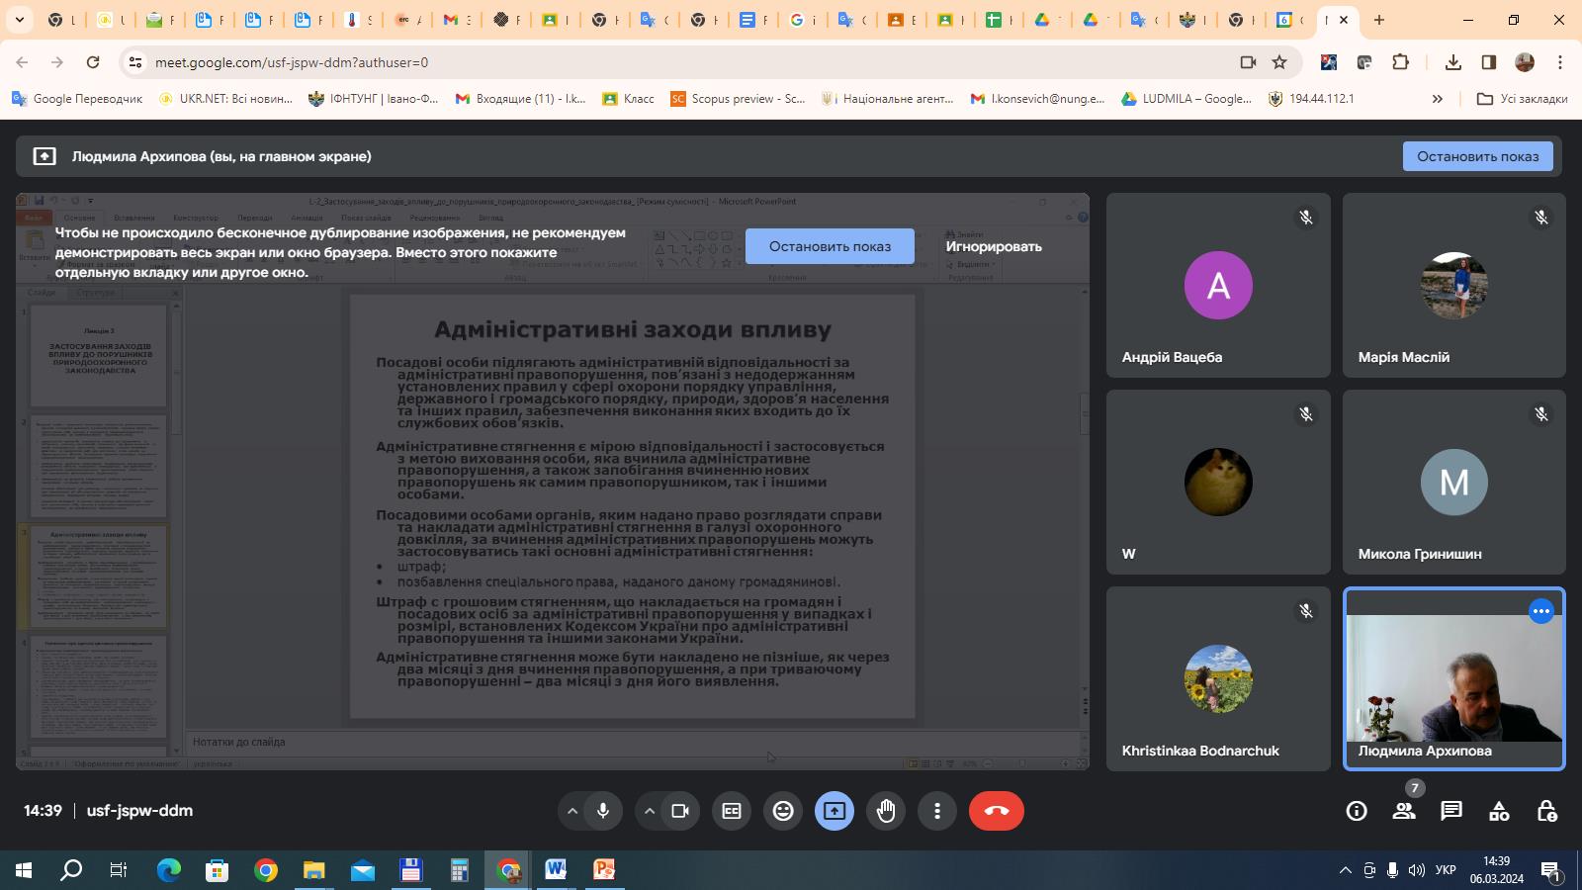Toggle the microphone mute button

pos(603,811)
